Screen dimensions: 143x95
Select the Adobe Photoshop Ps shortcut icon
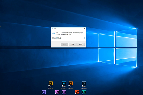pyautogui.click(x=64, y=84)
